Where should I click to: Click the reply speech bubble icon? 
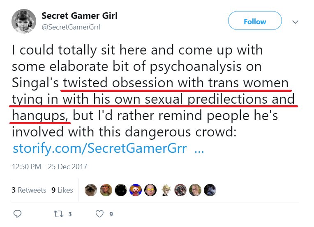(17, 213)
